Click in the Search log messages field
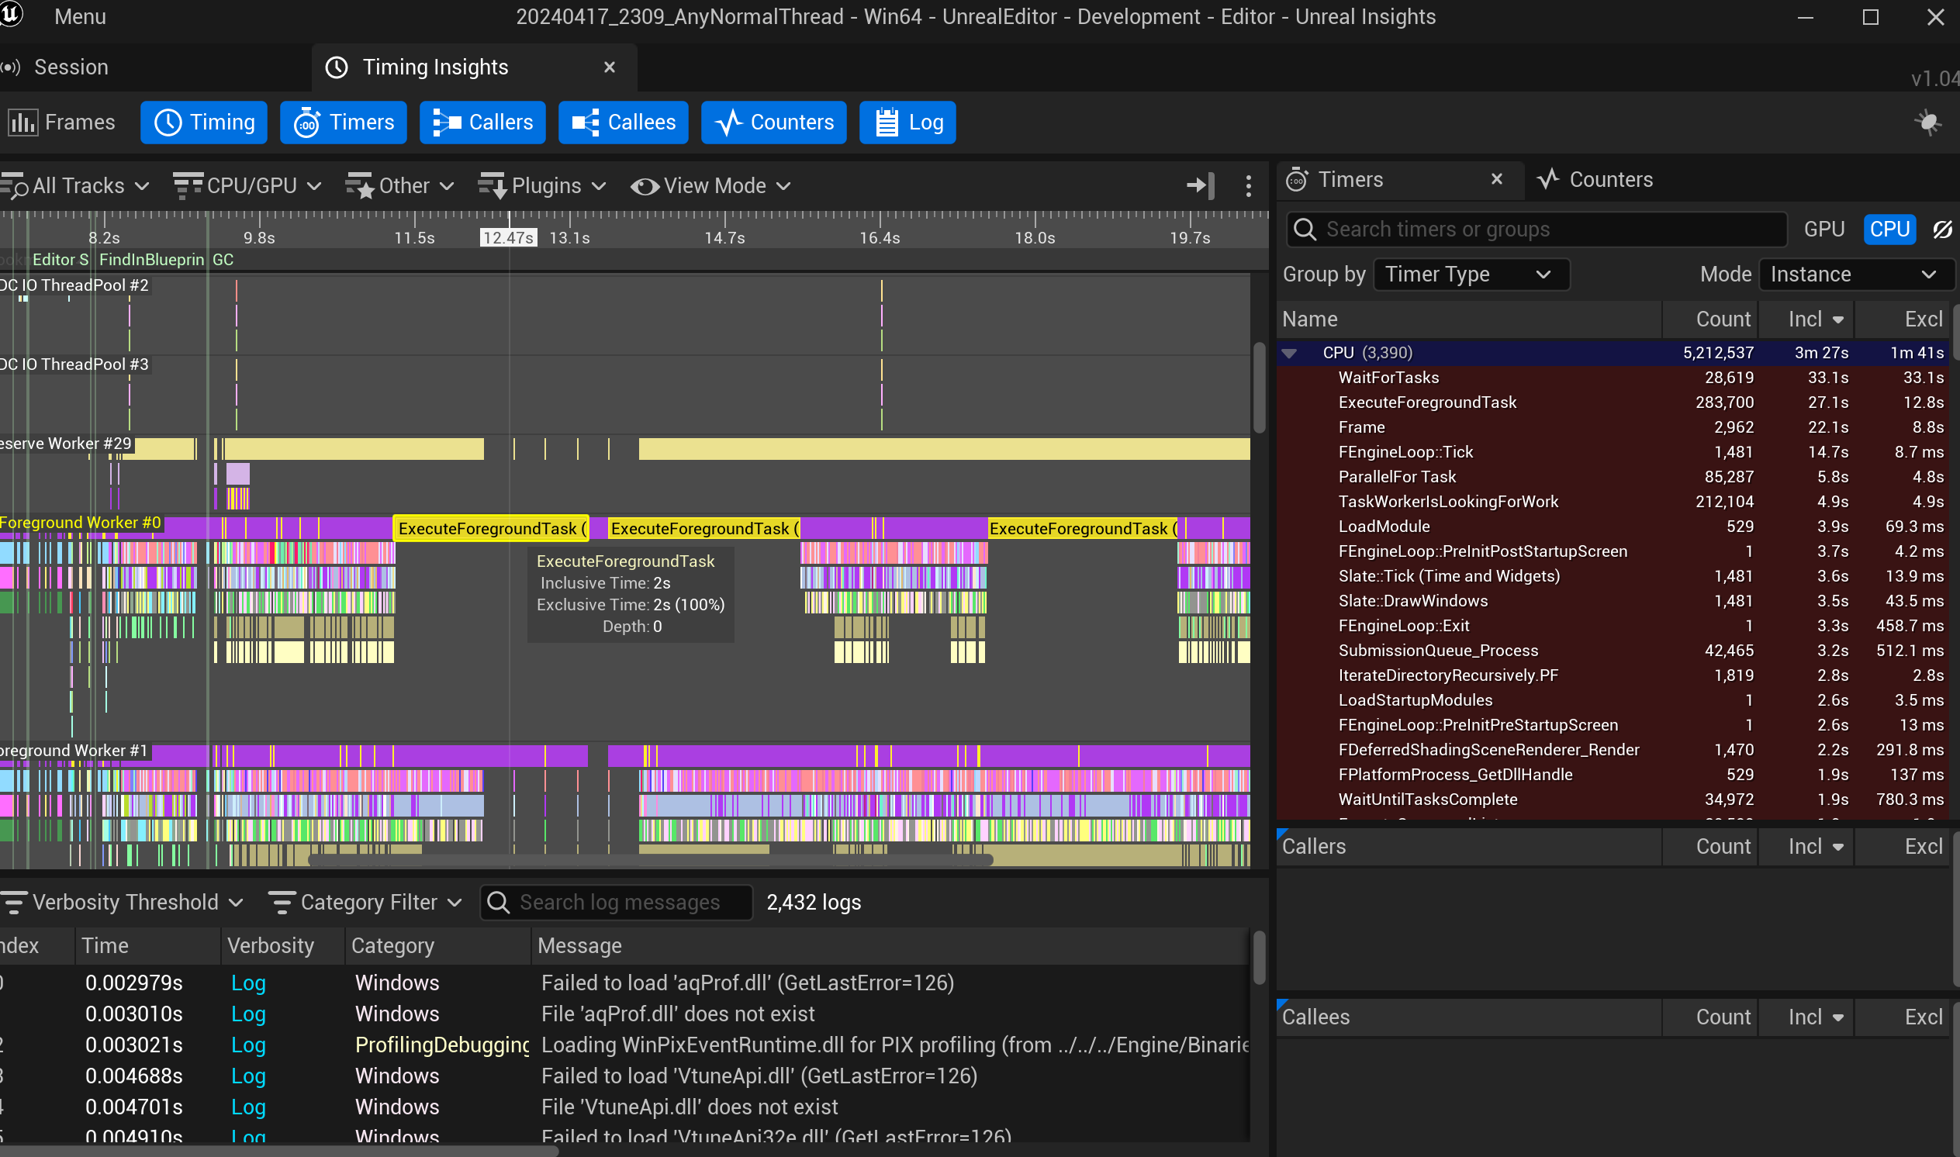The image size is (1960, 1157). pyautogui.click(x=617, y=902)
